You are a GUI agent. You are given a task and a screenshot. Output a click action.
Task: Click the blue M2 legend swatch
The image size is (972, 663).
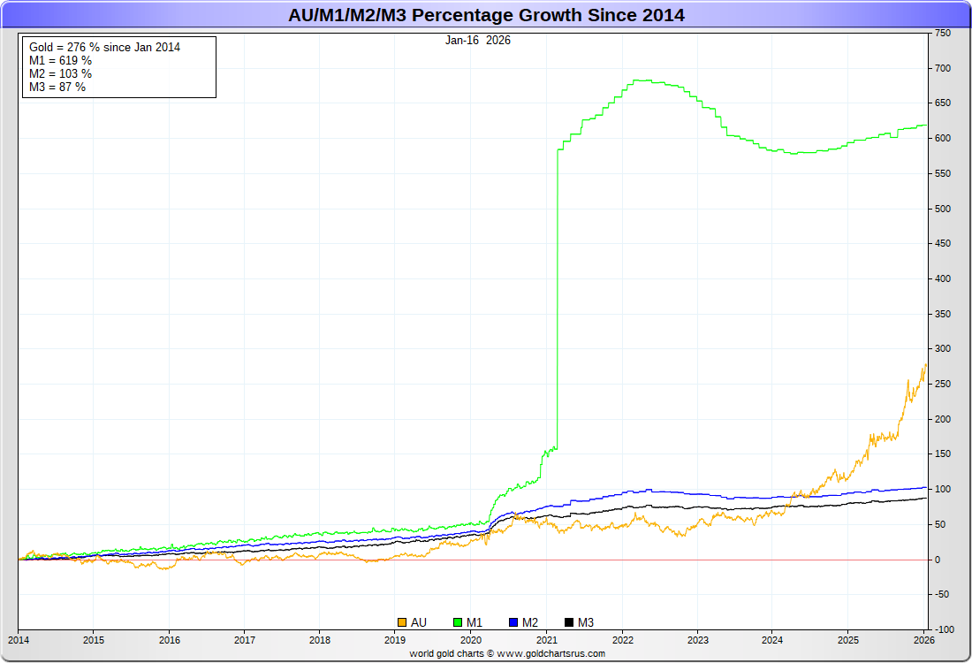pos(513,622)
